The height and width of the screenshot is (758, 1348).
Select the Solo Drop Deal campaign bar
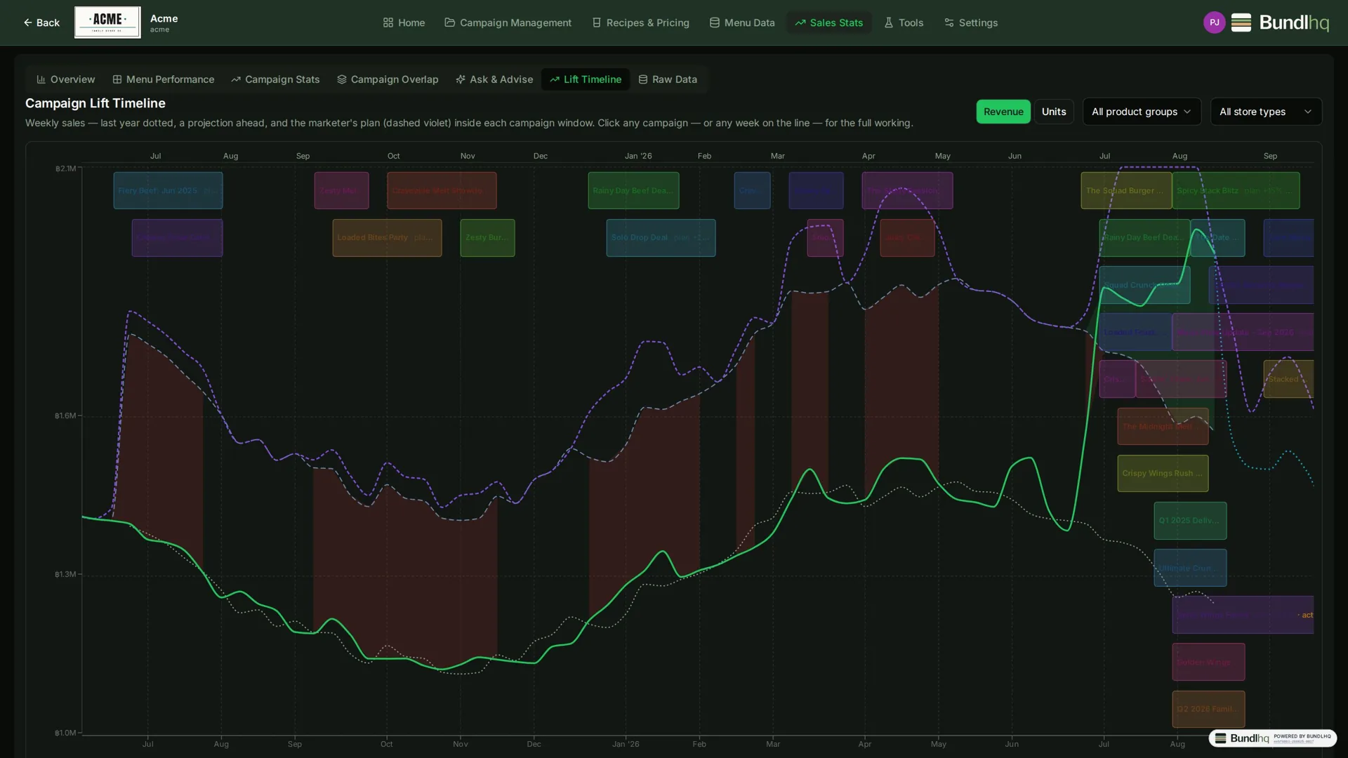click(x=661, y=237)
